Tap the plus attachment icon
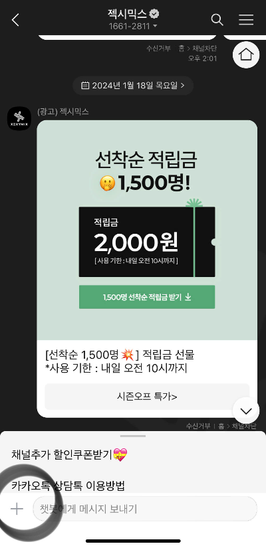Screen dimensions: 266x548 [x=17, y=509]
